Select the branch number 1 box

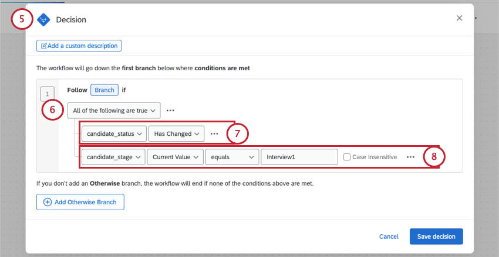pos(48,94)
